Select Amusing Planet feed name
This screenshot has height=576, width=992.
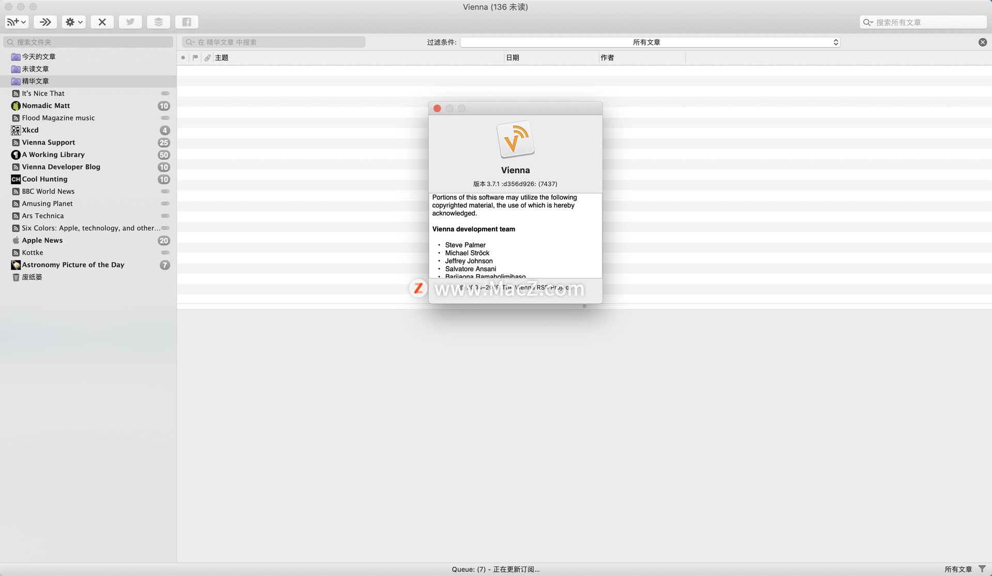47,204
